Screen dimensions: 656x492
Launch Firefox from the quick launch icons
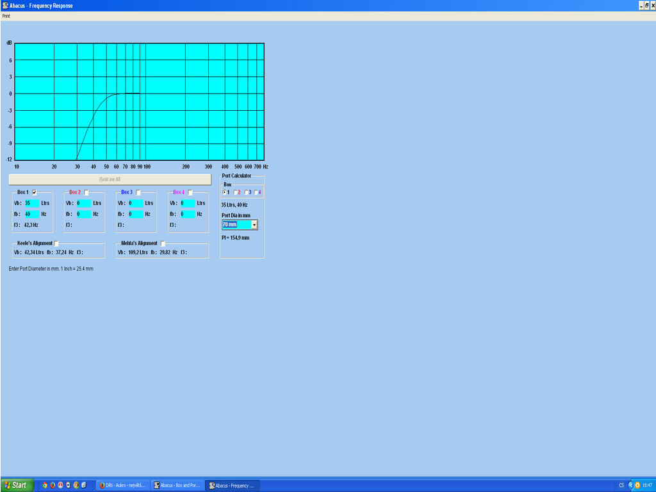click(53, 486)
